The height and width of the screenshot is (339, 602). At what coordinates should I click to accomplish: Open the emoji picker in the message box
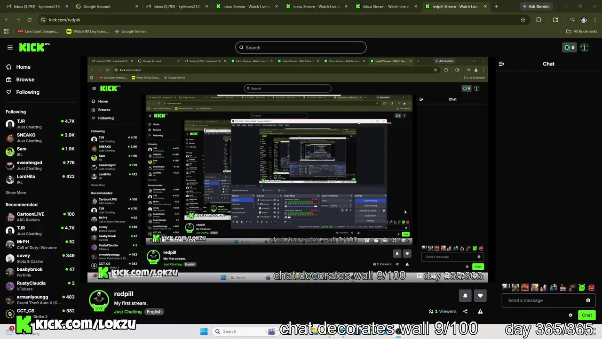pos(588,300)
